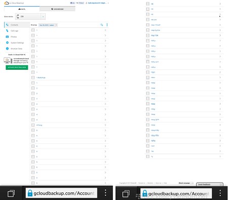Switch to the DASHBOARD tab
228x200 pixels.
[57, 9]
